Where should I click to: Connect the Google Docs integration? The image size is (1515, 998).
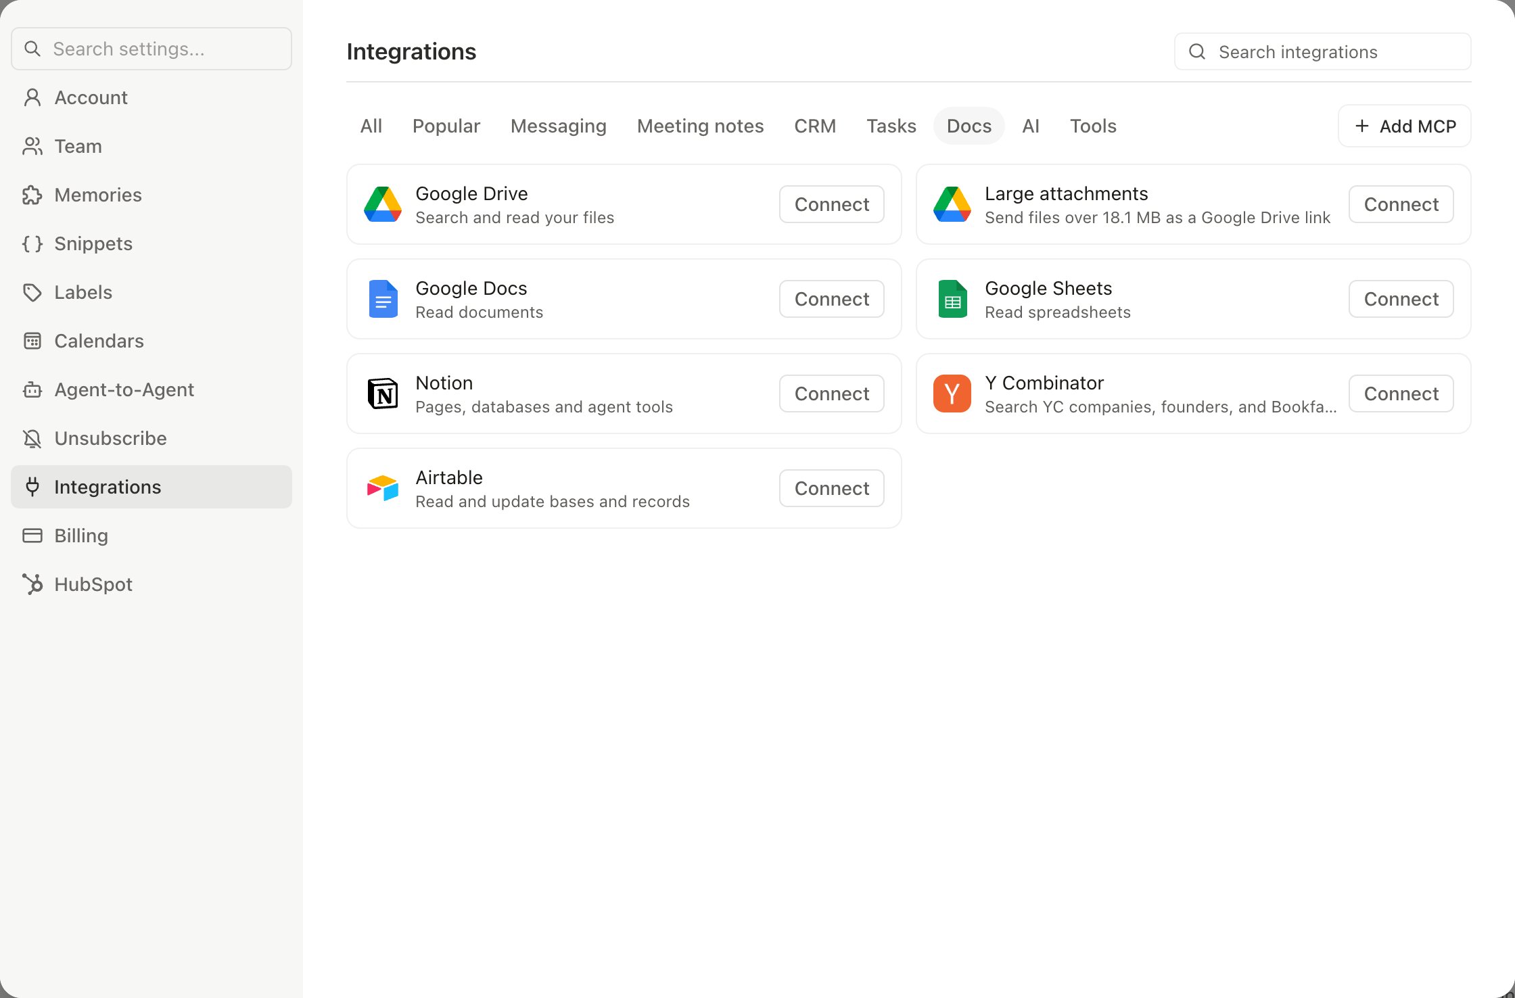(x=832, y=299)
